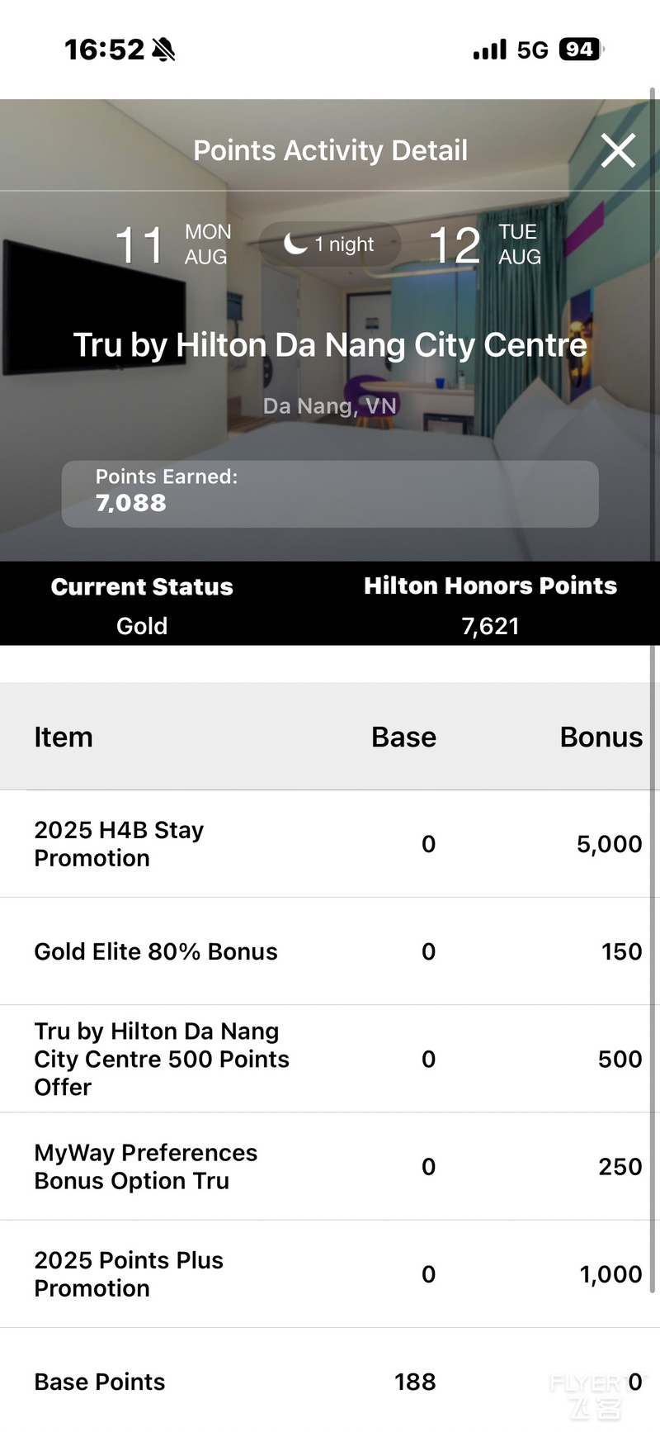The image size is (660, 1432).
Task: Tap the 5G network indicator
Action: [533, 50]
